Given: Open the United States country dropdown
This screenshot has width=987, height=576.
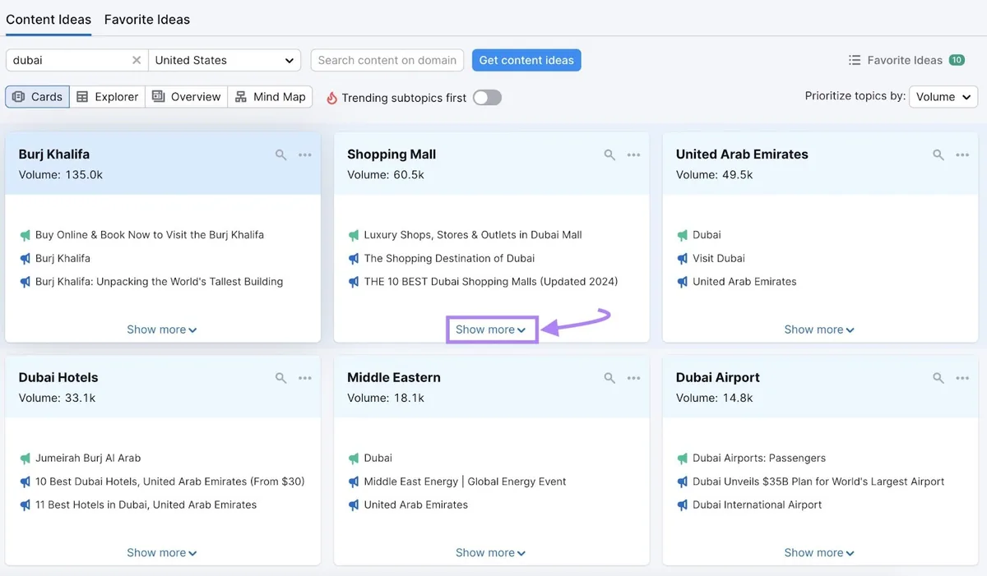Looking at the screenshot, I should (225, 60).
